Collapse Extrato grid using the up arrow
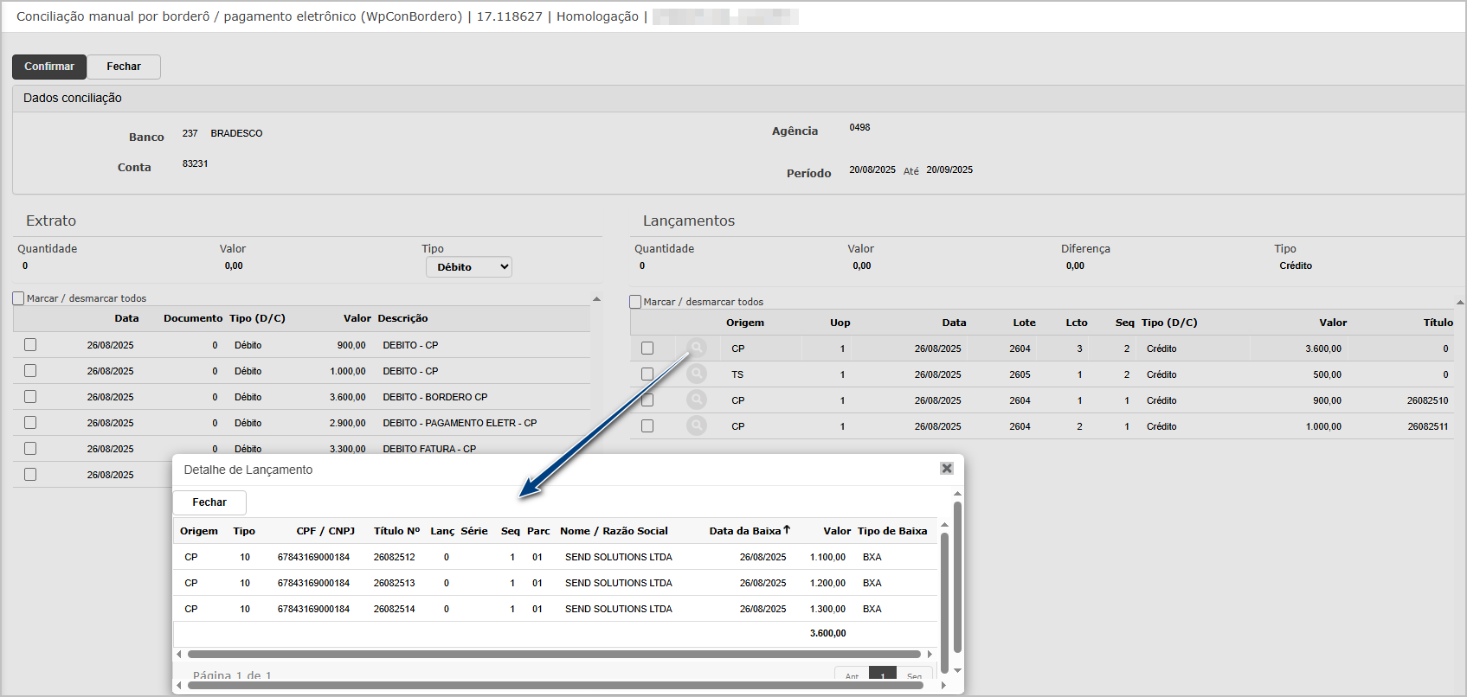Viewport: 1467px width, 697px height. [x=596, y=298]
